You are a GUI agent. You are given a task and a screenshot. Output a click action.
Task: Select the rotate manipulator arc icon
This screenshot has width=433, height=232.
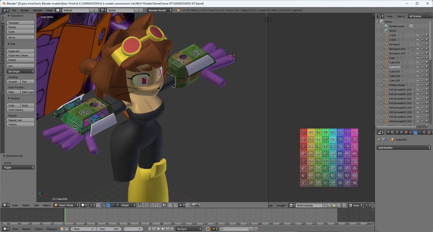113,205
